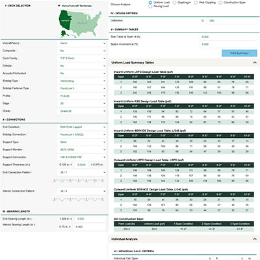The image size is (260, 260).
Task: Open the Support Type dropdown
Action: coord(82,142)
